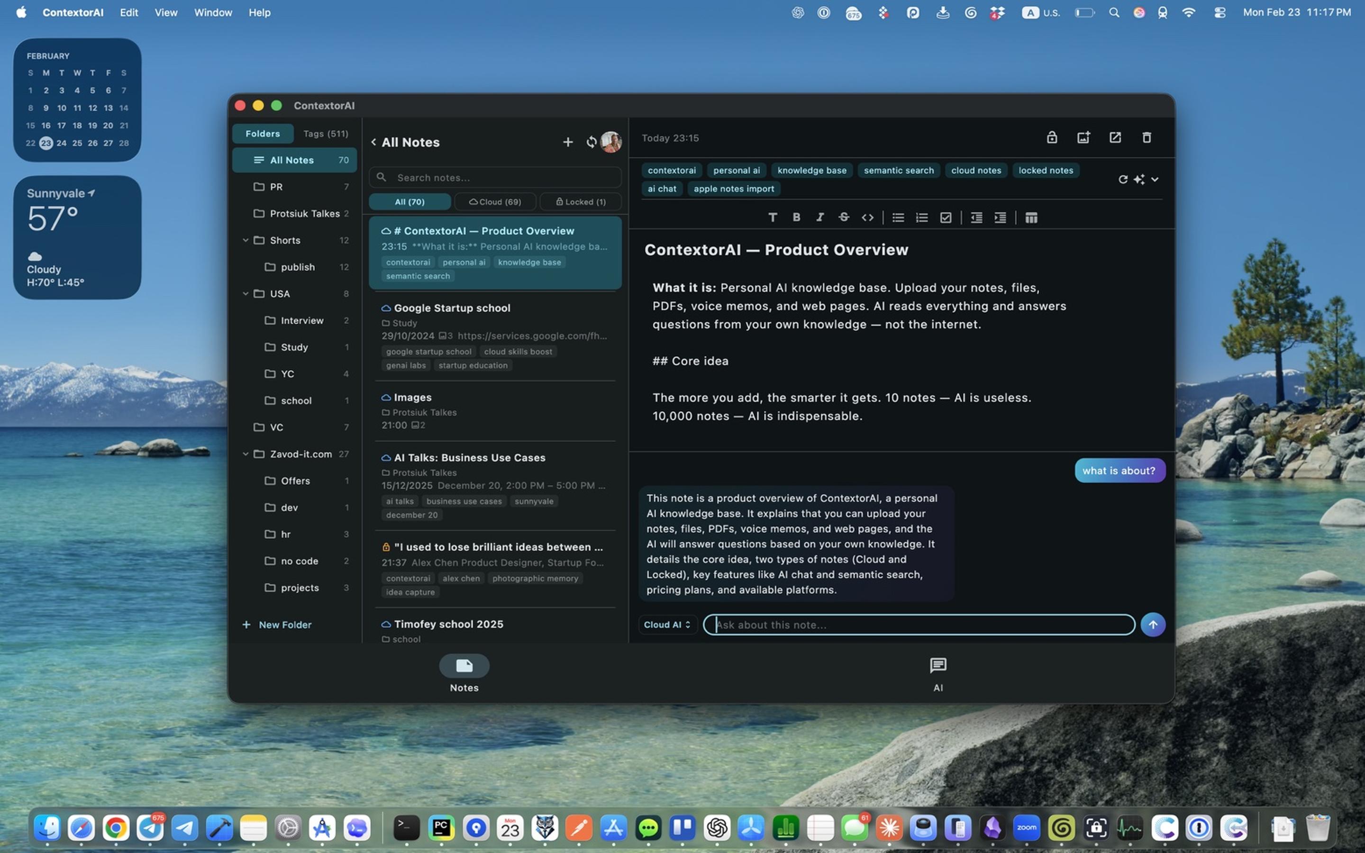This screenshot has height=853, width=1365.
Task: Insert a checklist from toolbar
Action: [946, 218]
